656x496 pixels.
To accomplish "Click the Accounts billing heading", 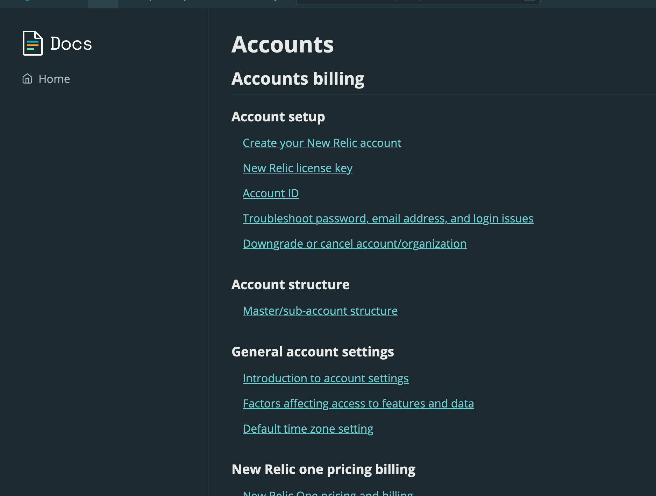I will pyautogui.click(x=298, y=79).
